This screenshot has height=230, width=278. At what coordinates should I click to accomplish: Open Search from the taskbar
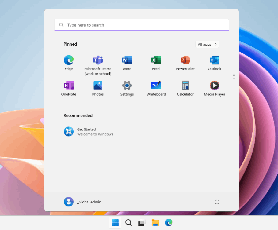[x=128, y=223]
